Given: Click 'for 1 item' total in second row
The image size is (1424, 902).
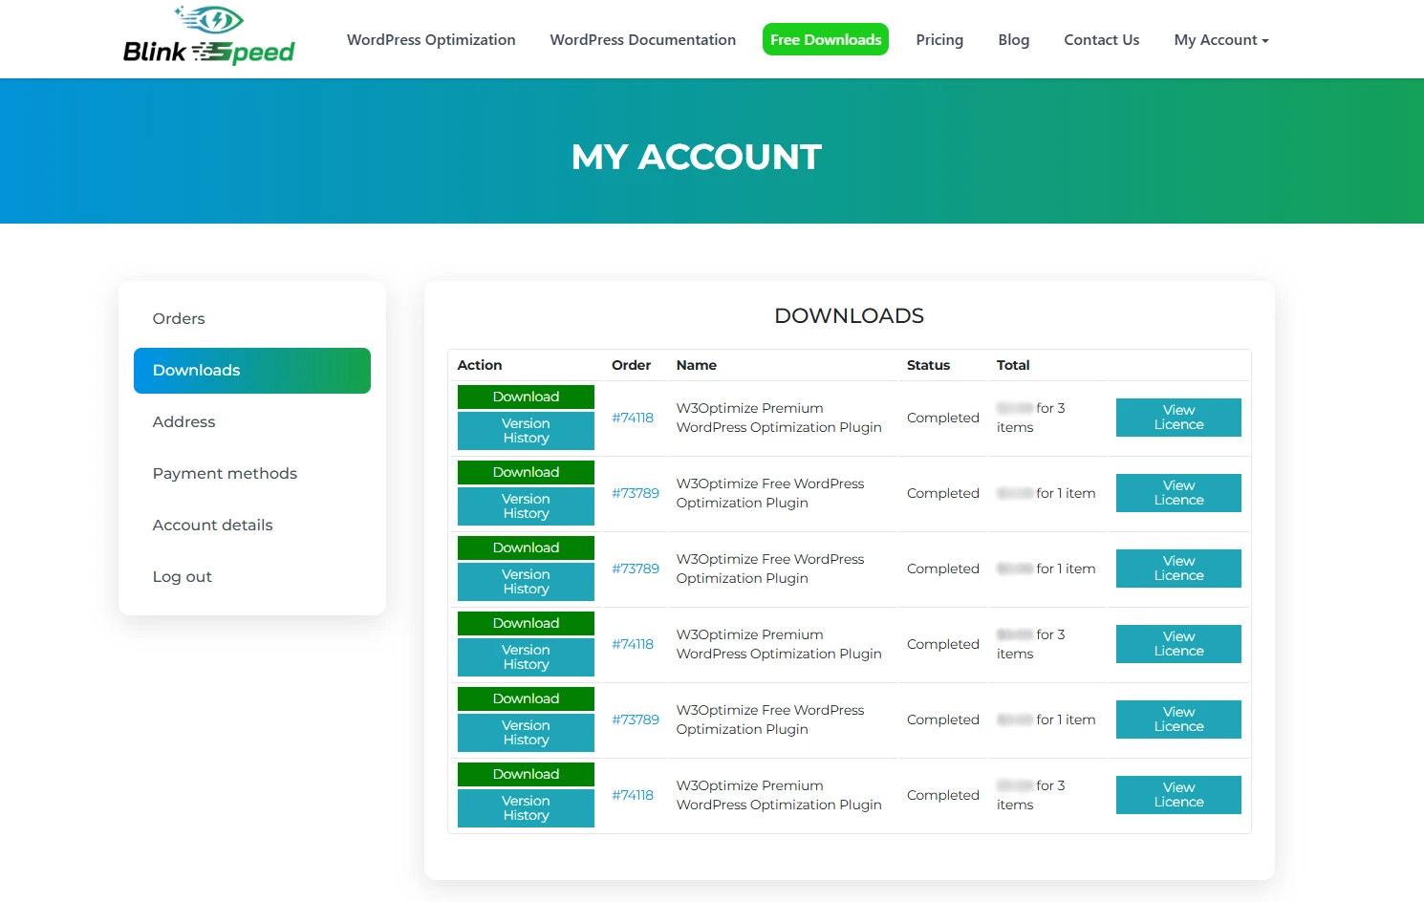Looking at the screenshot, I should (x=1066, y=493).
